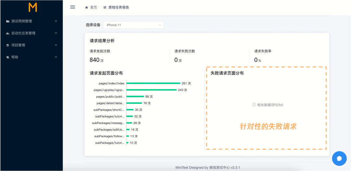Click the 16 次 value

click(x=135, y=130)
